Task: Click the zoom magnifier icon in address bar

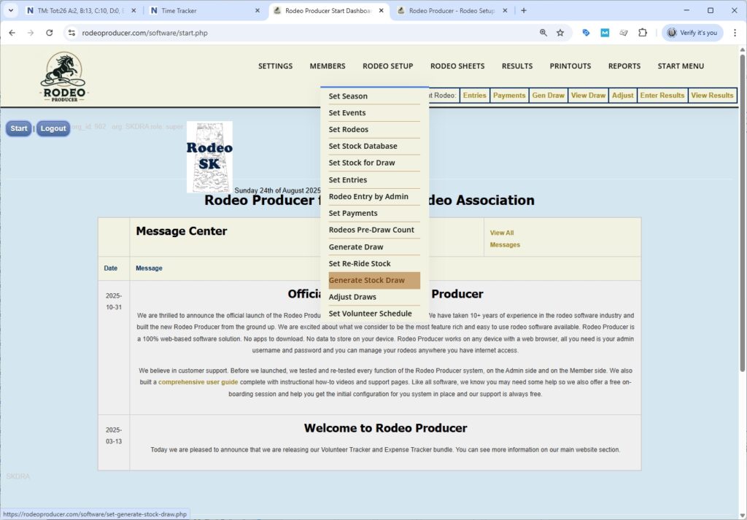Action: pyautogui.click(x=543, y=33)
